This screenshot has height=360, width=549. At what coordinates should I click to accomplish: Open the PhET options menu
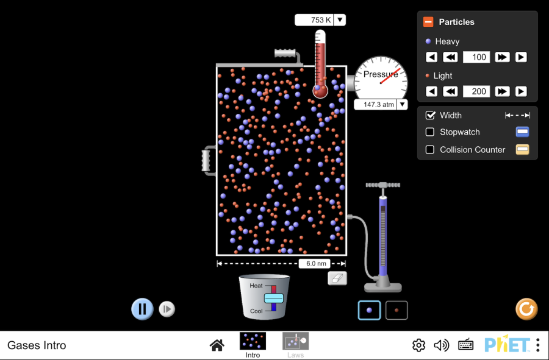coord(537,345)
